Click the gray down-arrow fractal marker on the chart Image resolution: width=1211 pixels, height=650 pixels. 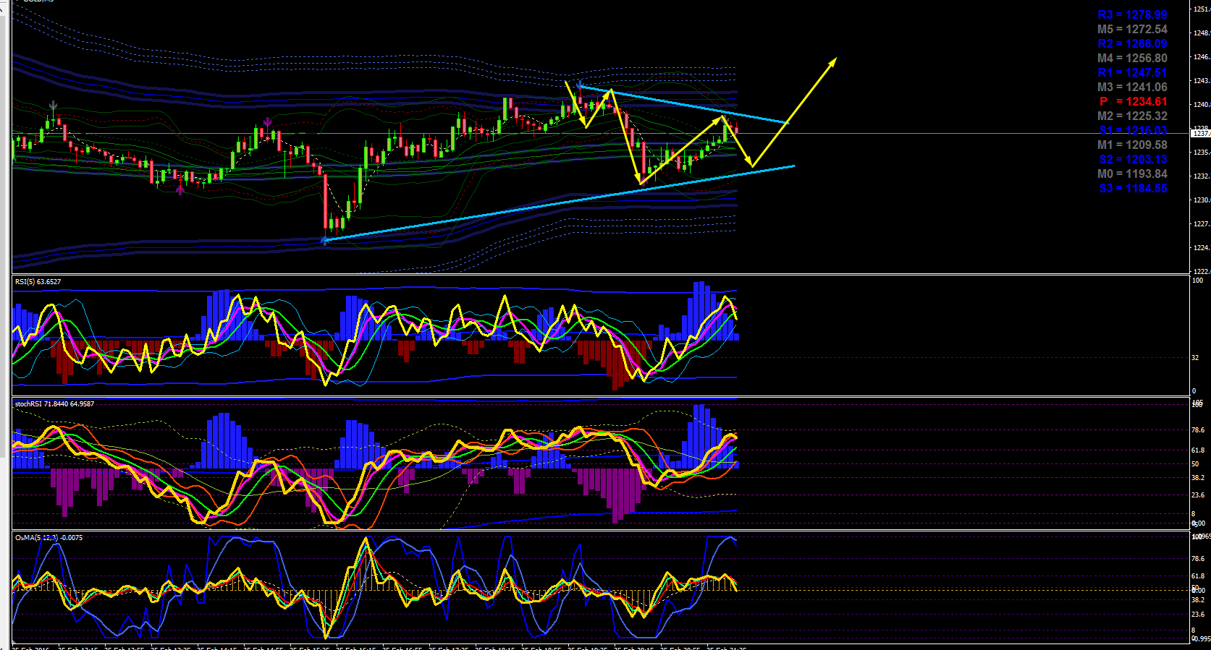tap(53, 107)
